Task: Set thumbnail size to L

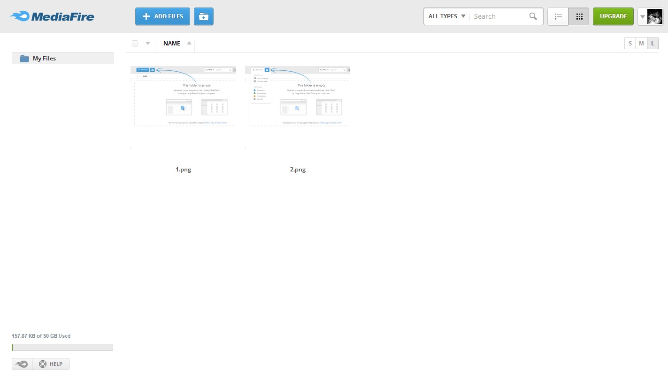Action: point(653,44)
